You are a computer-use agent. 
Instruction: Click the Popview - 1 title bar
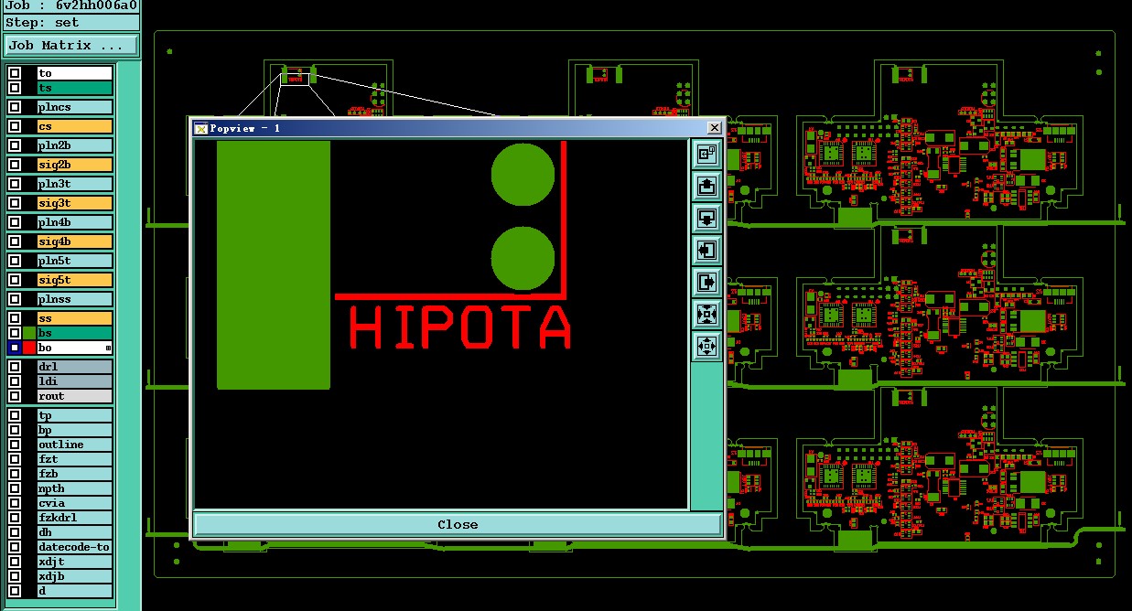click(458, 128)
